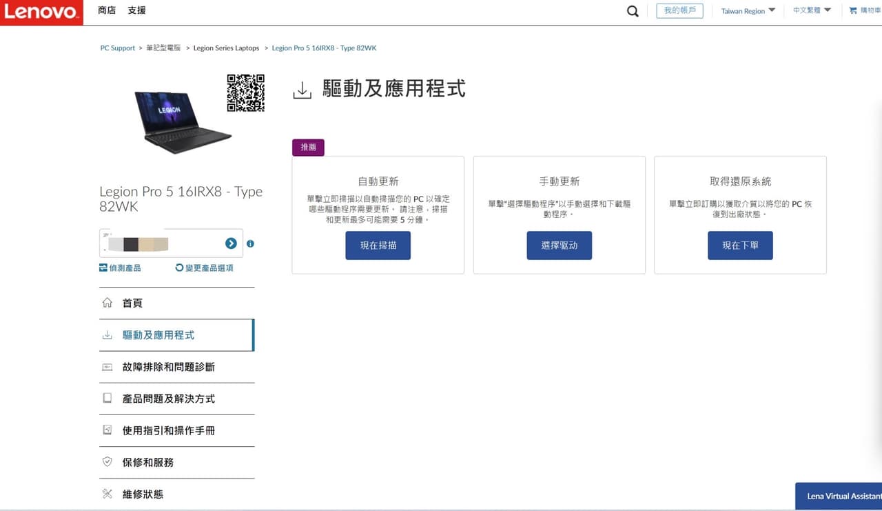Click the download icon in sidebar

(107, 335)
